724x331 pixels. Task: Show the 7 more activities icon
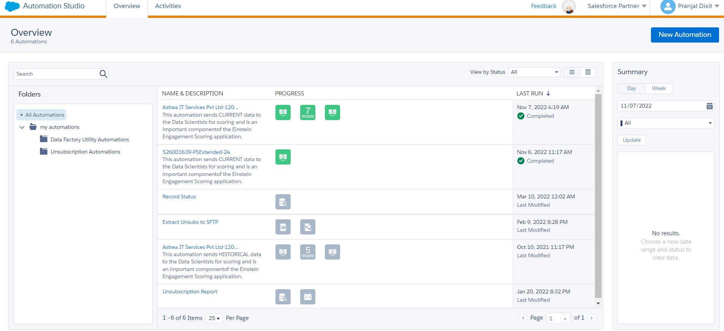308,112
